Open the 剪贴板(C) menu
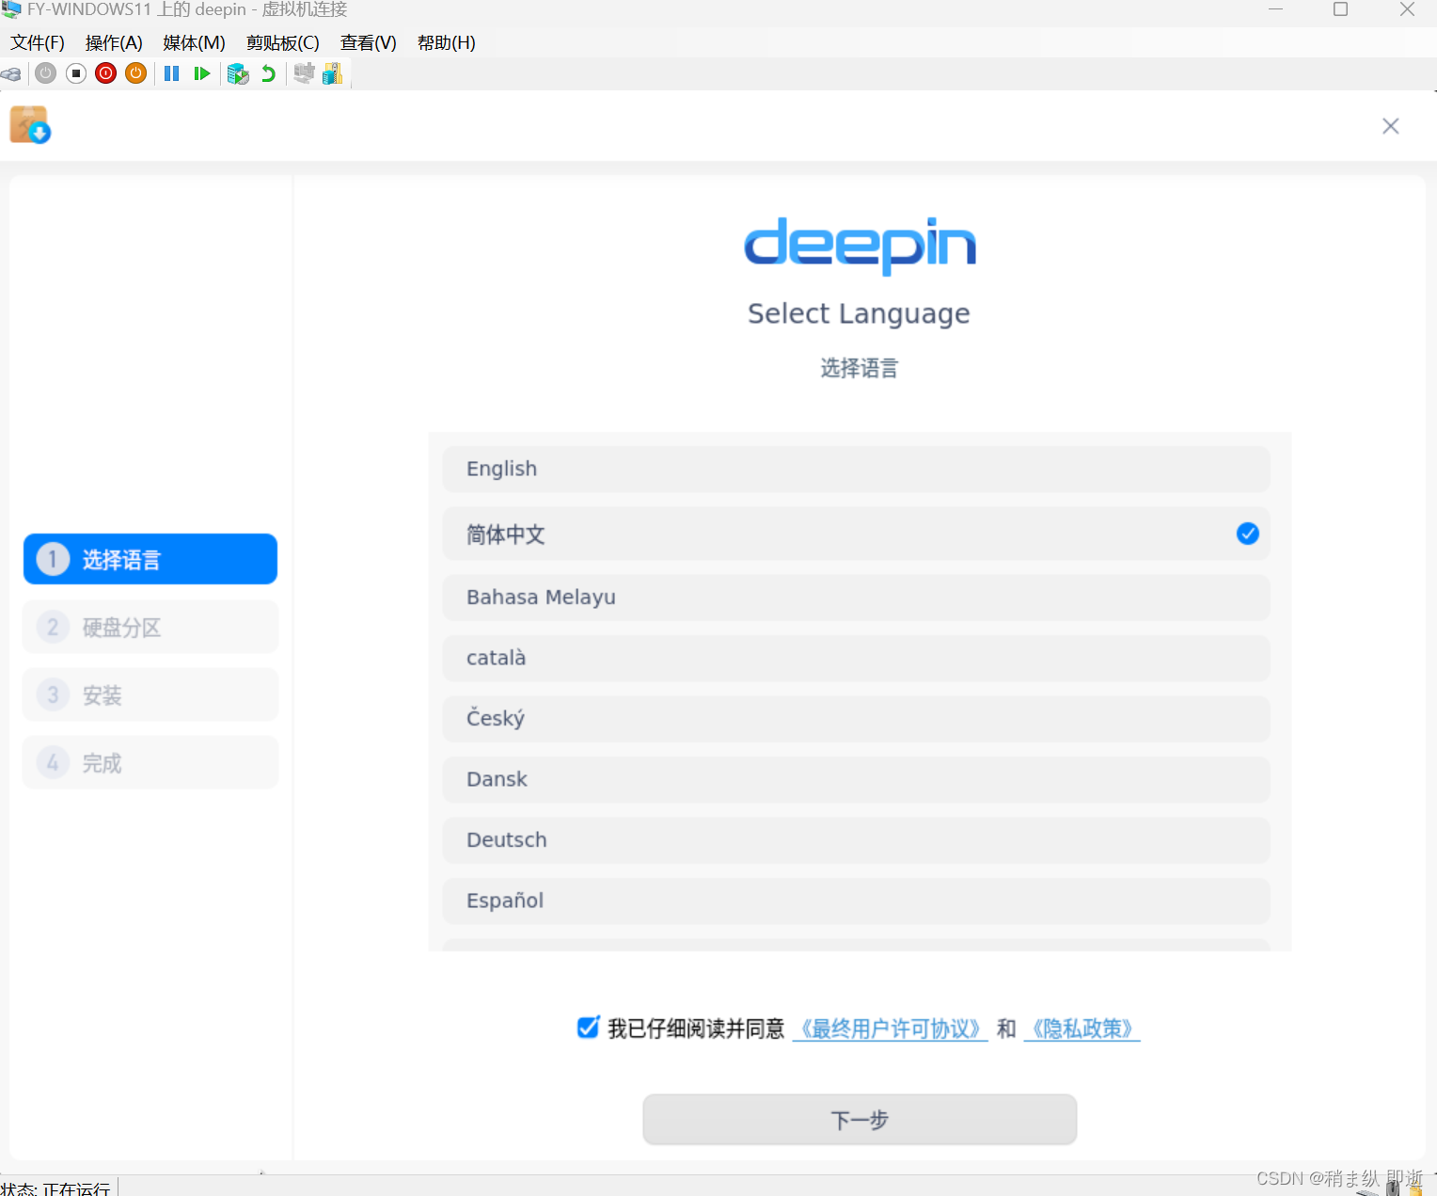 282,42
